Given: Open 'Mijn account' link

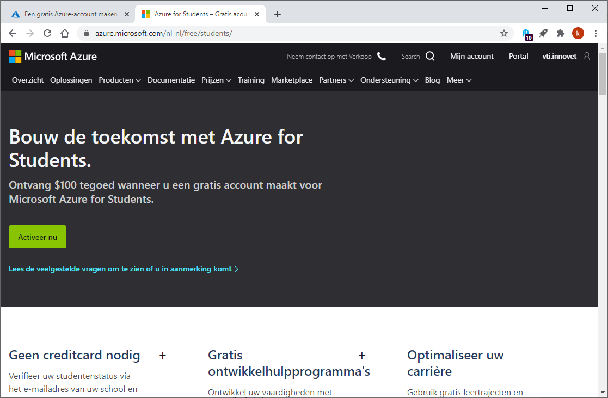Looking at the screenshot, I should pos(471,56).
